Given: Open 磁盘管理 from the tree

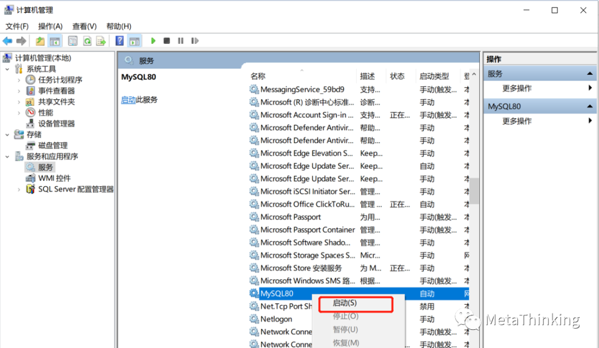Looking at the screenshot, I should [53, 145].
